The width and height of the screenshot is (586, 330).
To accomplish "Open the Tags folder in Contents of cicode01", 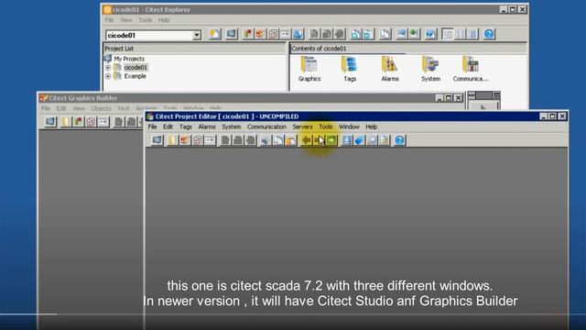I will (350, 70).
